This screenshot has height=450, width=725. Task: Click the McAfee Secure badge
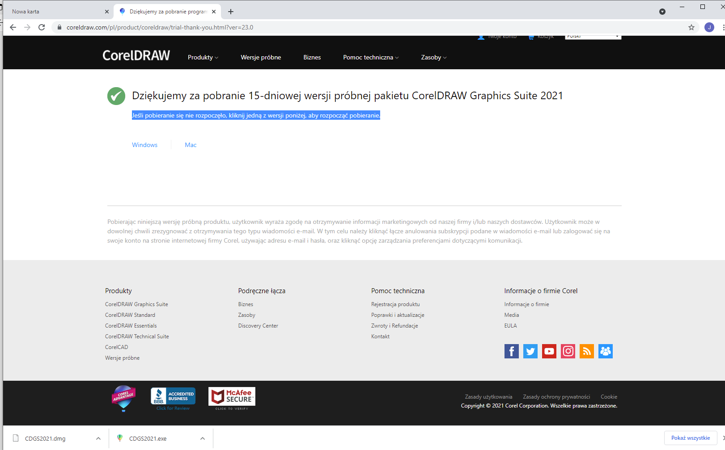click(232, 397)
